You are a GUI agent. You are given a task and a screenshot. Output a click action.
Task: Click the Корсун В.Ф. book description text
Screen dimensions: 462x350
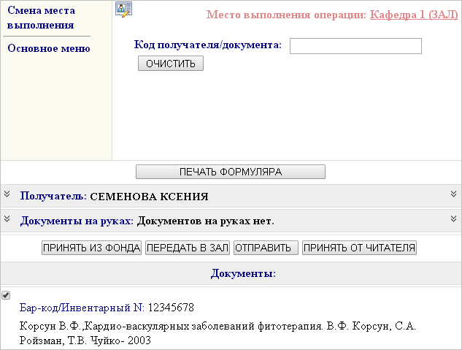click(217, 333)
